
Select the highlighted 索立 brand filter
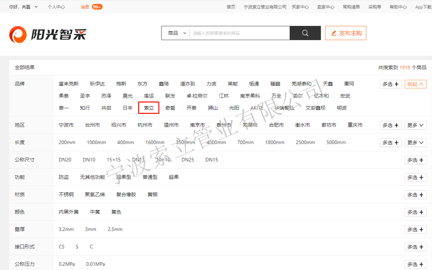[x=149, y=108]
